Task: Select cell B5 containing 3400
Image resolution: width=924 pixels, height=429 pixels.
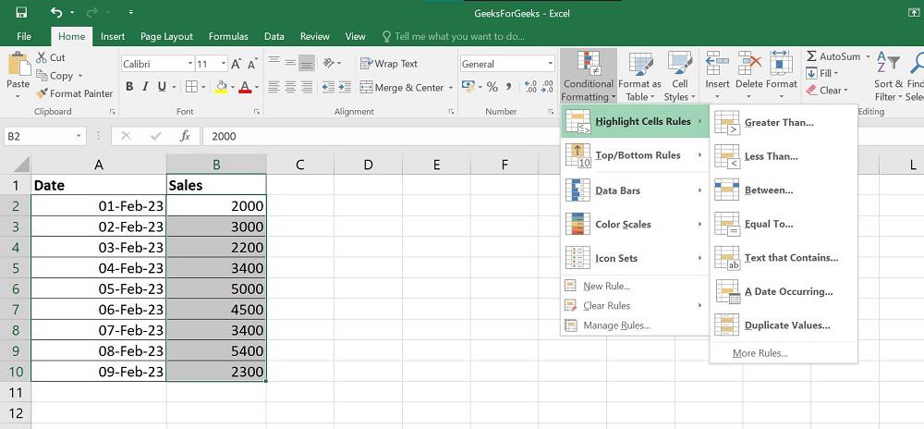Action: click(x=216, y=269)
